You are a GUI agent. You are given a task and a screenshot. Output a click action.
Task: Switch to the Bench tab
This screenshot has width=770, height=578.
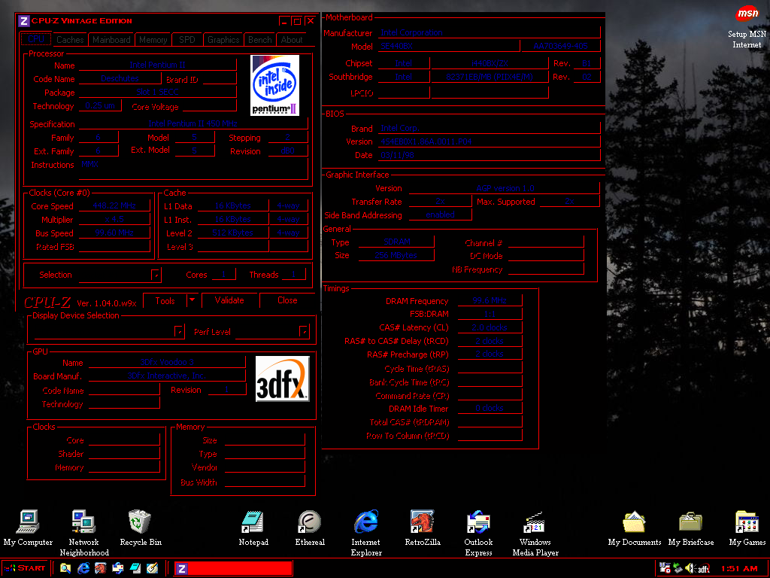click(259, 40)
